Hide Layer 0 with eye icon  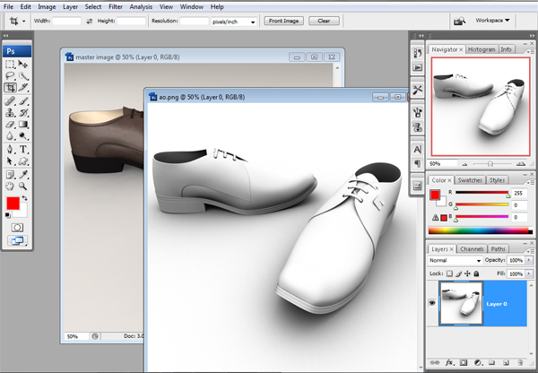pyautogui.click(x=432, y=303)
